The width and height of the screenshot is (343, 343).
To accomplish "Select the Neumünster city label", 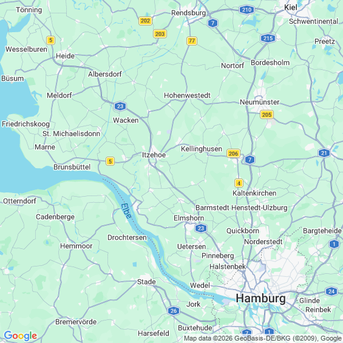I will click(259, 102).
